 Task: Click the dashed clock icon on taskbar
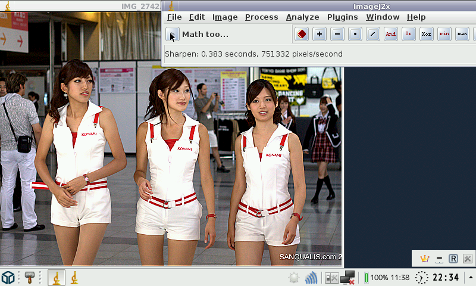pos(422,278)
